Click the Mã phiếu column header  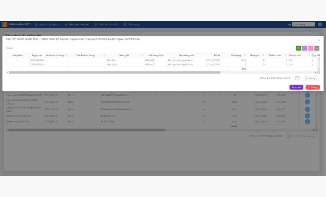click(x=18, y=55)
